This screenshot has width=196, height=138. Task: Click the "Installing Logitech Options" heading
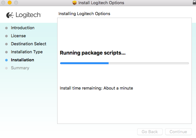(x=84, y=14)
